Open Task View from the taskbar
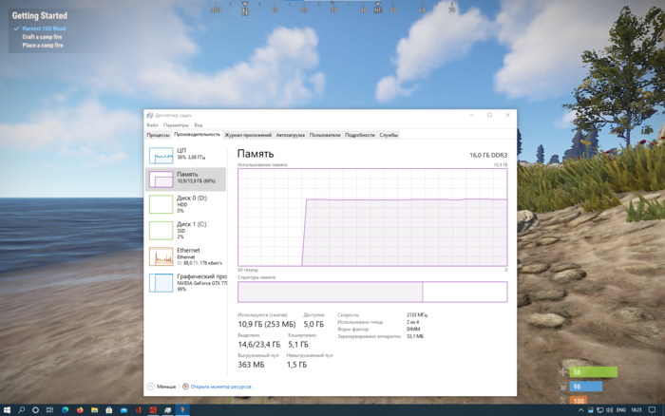 coord(50,410)
